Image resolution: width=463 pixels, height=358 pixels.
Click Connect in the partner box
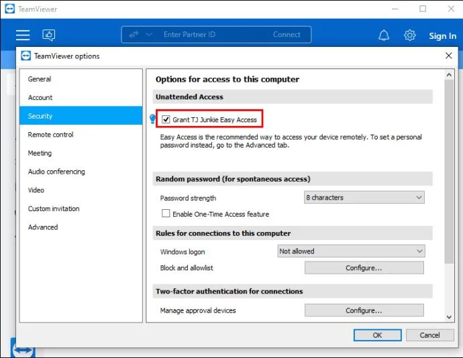tap(287, 35)
